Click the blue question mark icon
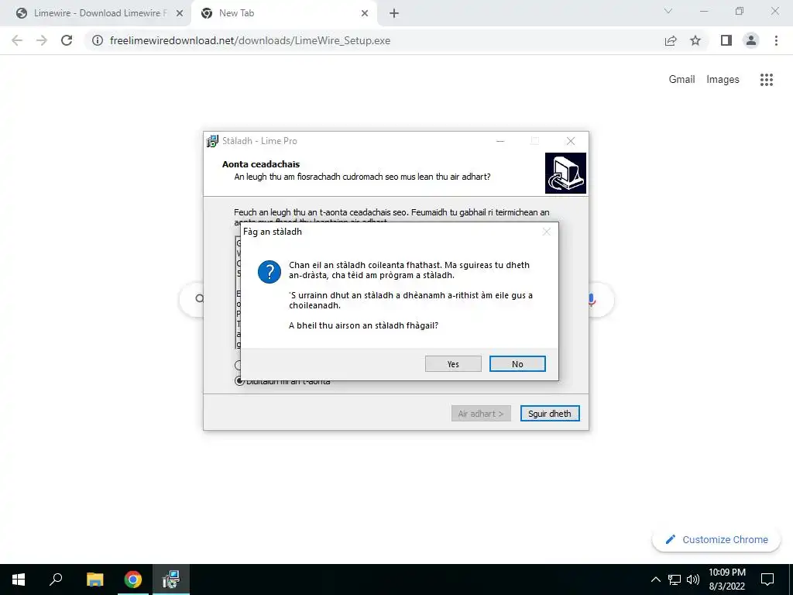The image size is (793, 595). click(269, 272)
